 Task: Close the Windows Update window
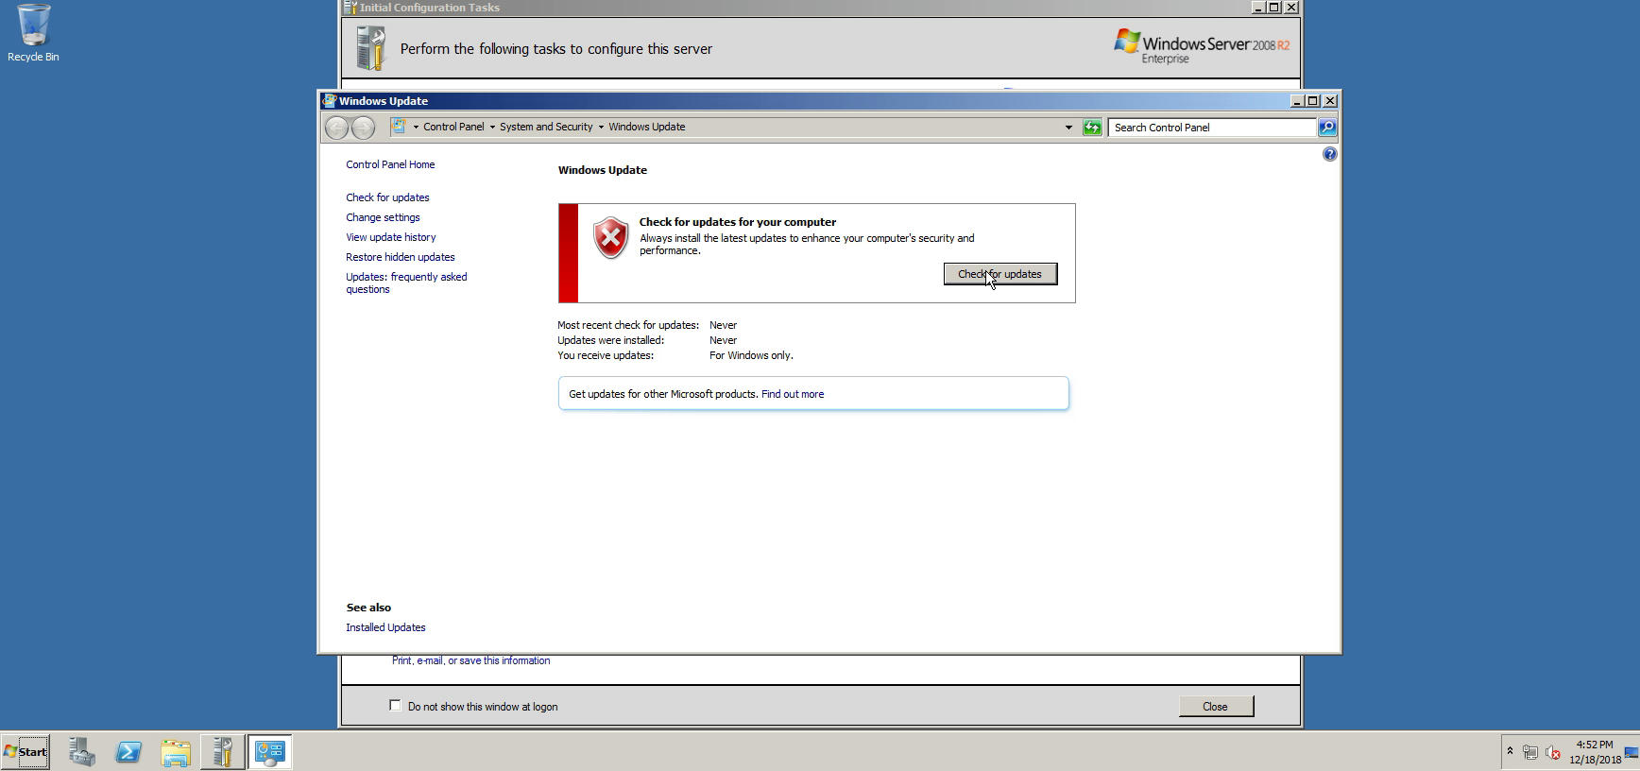tap(1330, 101)
